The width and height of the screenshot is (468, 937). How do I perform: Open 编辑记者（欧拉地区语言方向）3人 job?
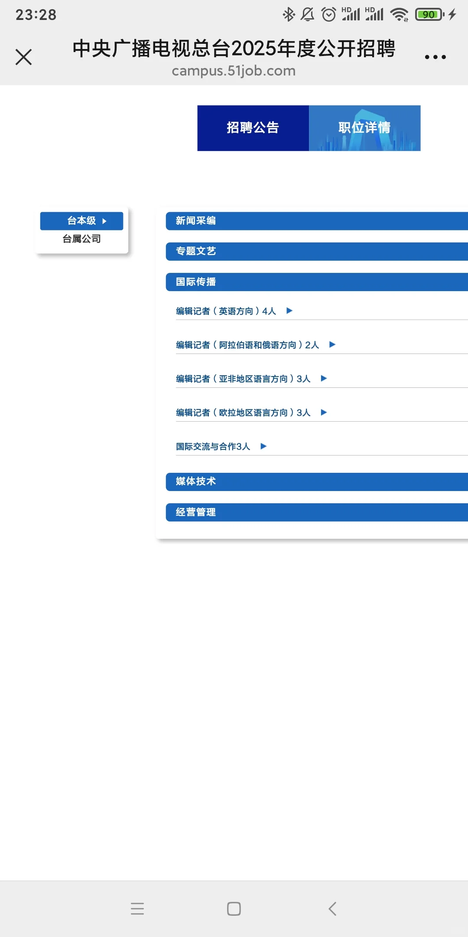[243, 413]
